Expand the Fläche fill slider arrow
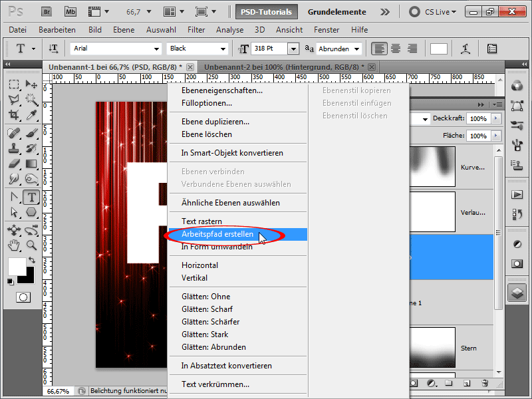This screenshot has height=399, width=532. click(495, 136)
